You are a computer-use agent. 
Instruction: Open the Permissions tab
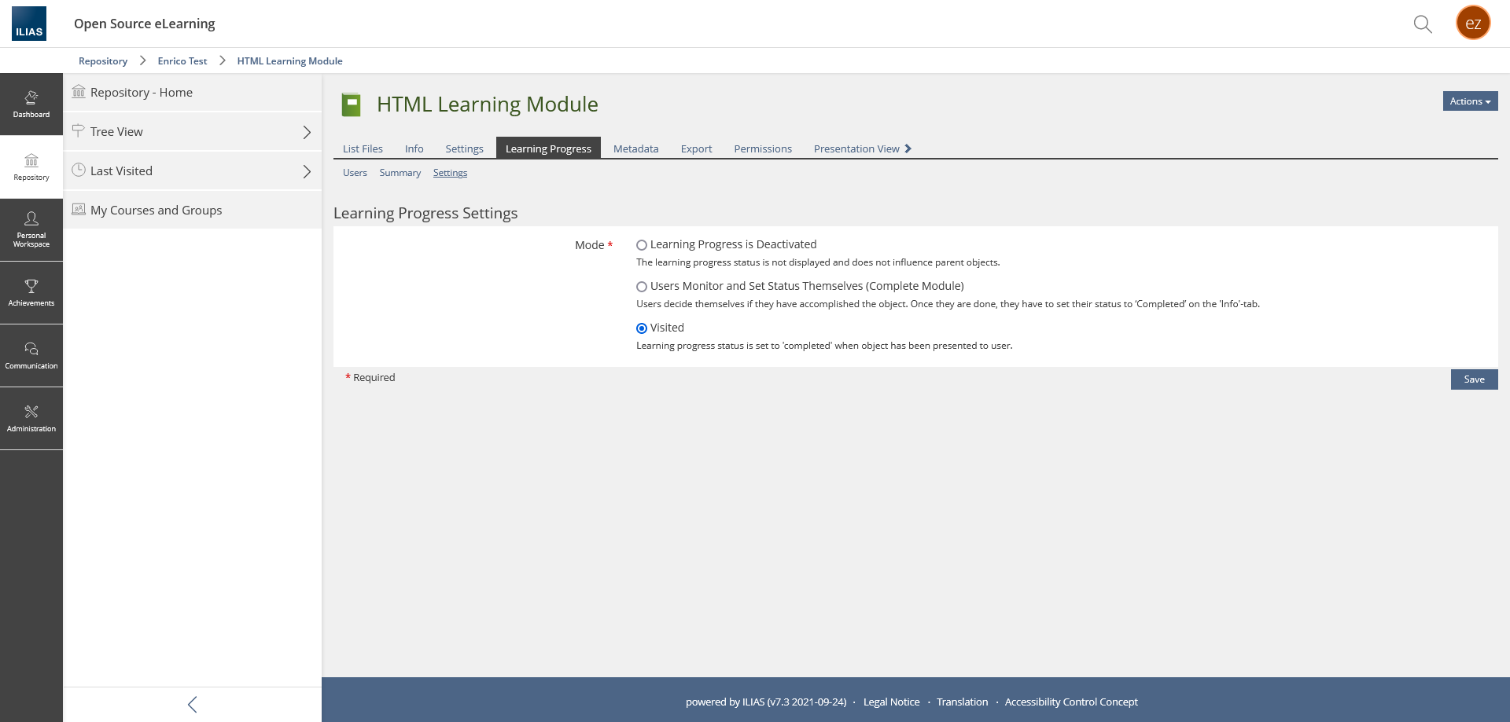pos(763,148)
